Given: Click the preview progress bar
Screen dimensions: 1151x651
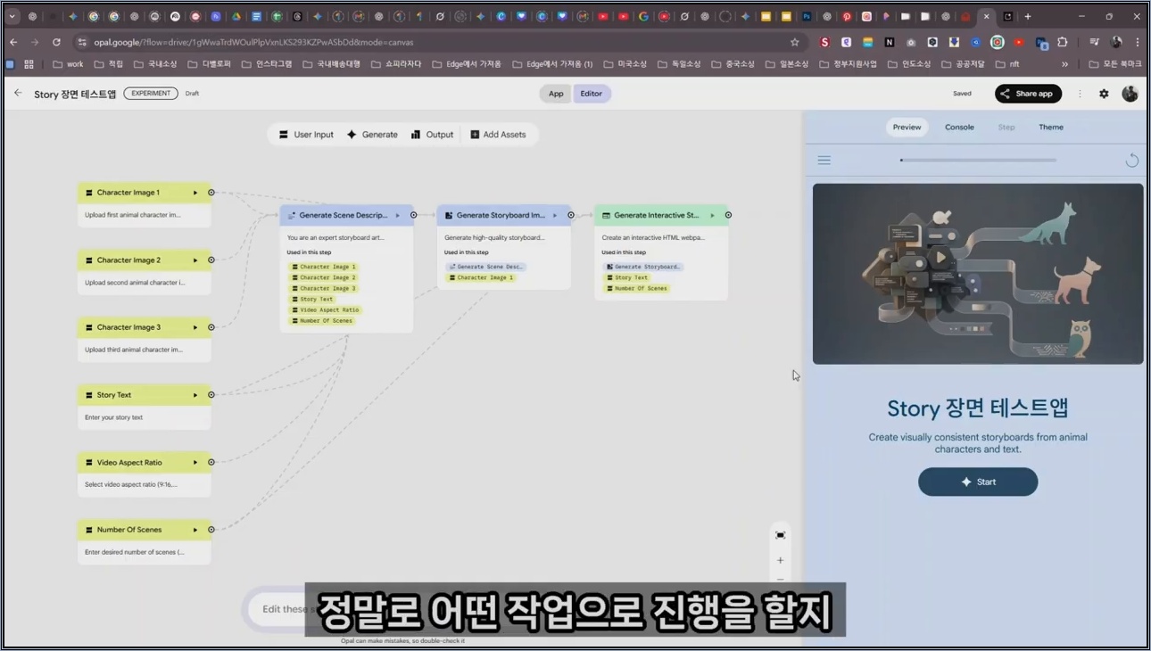Looking at the screenshot, I should point(978,161).
